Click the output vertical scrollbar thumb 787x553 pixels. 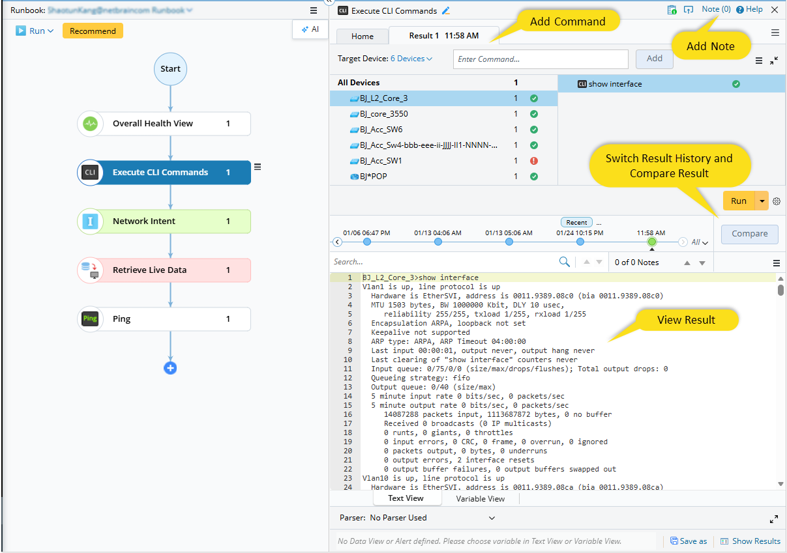[x=781, y=291]
